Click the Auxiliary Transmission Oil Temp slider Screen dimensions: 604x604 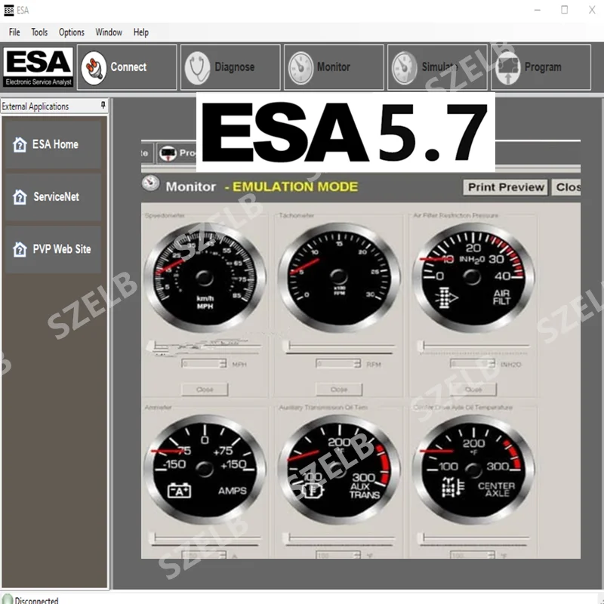(x=339, y=538)
